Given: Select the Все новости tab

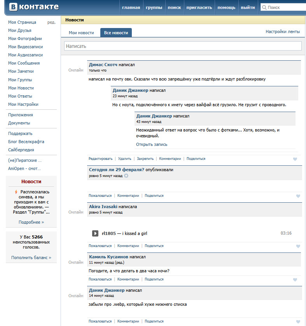Looking at the screenshot, I should [x=116, y=33].
